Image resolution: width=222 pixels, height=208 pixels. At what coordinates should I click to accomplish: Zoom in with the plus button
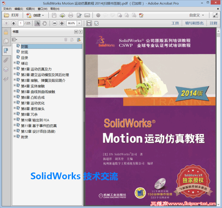(62, 23)
